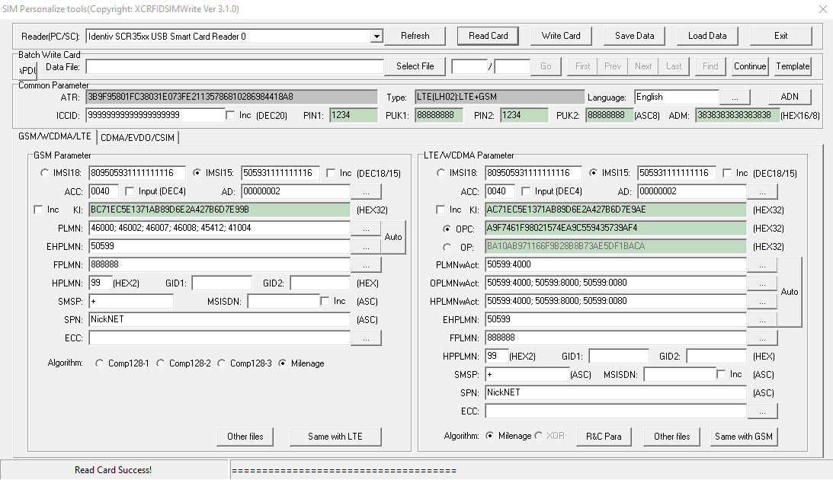The height and width of the screenshot is (480, 833).
Task: Open the GSM AD browse button
Action: pos(366,192)
